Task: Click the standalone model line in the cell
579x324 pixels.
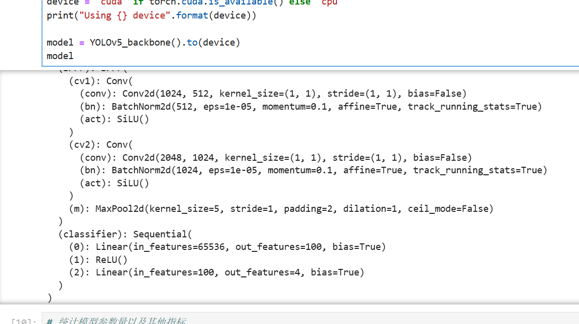Action: (x=60, y=56)
